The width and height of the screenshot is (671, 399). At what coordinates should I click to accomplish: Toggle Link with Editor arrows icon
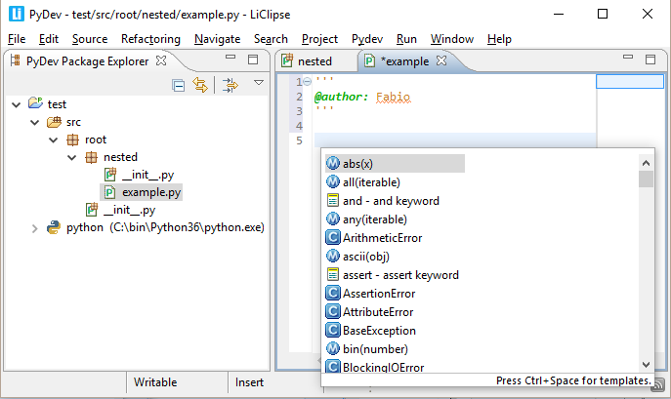click(200, 85)
